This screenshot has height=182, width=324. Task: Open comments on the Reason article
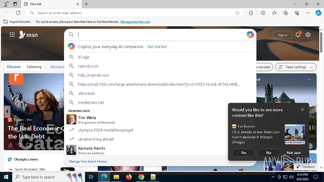click(x=29, y=145)
